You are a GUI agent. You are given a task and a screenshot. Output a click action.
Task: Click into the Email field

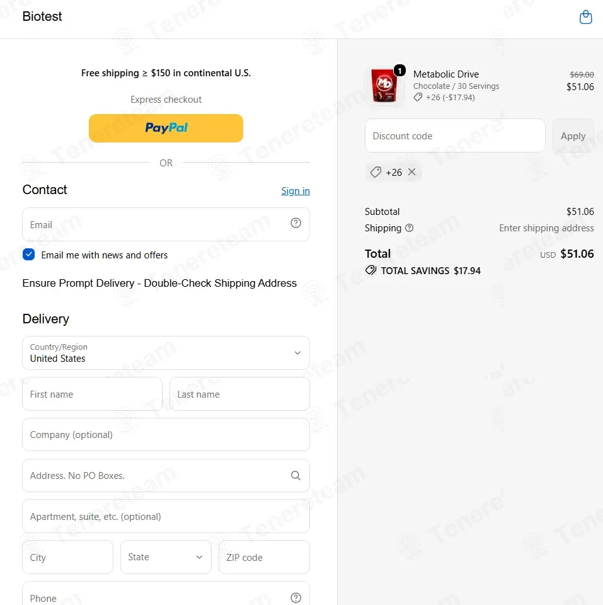pyautogui.click(x=166, y=224)
